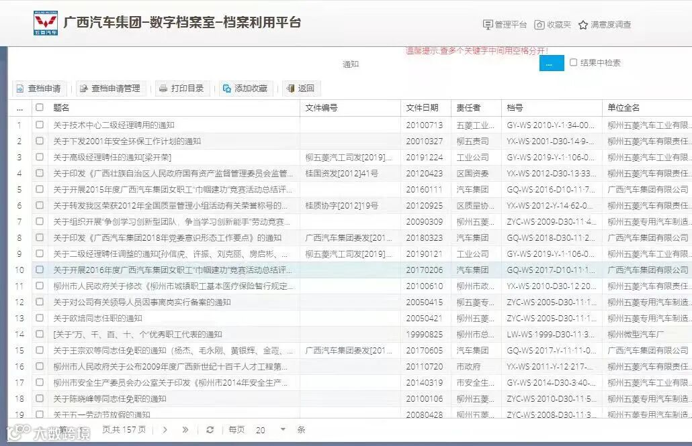
Task: Go to next page arrow
Action: coord(165,430)
